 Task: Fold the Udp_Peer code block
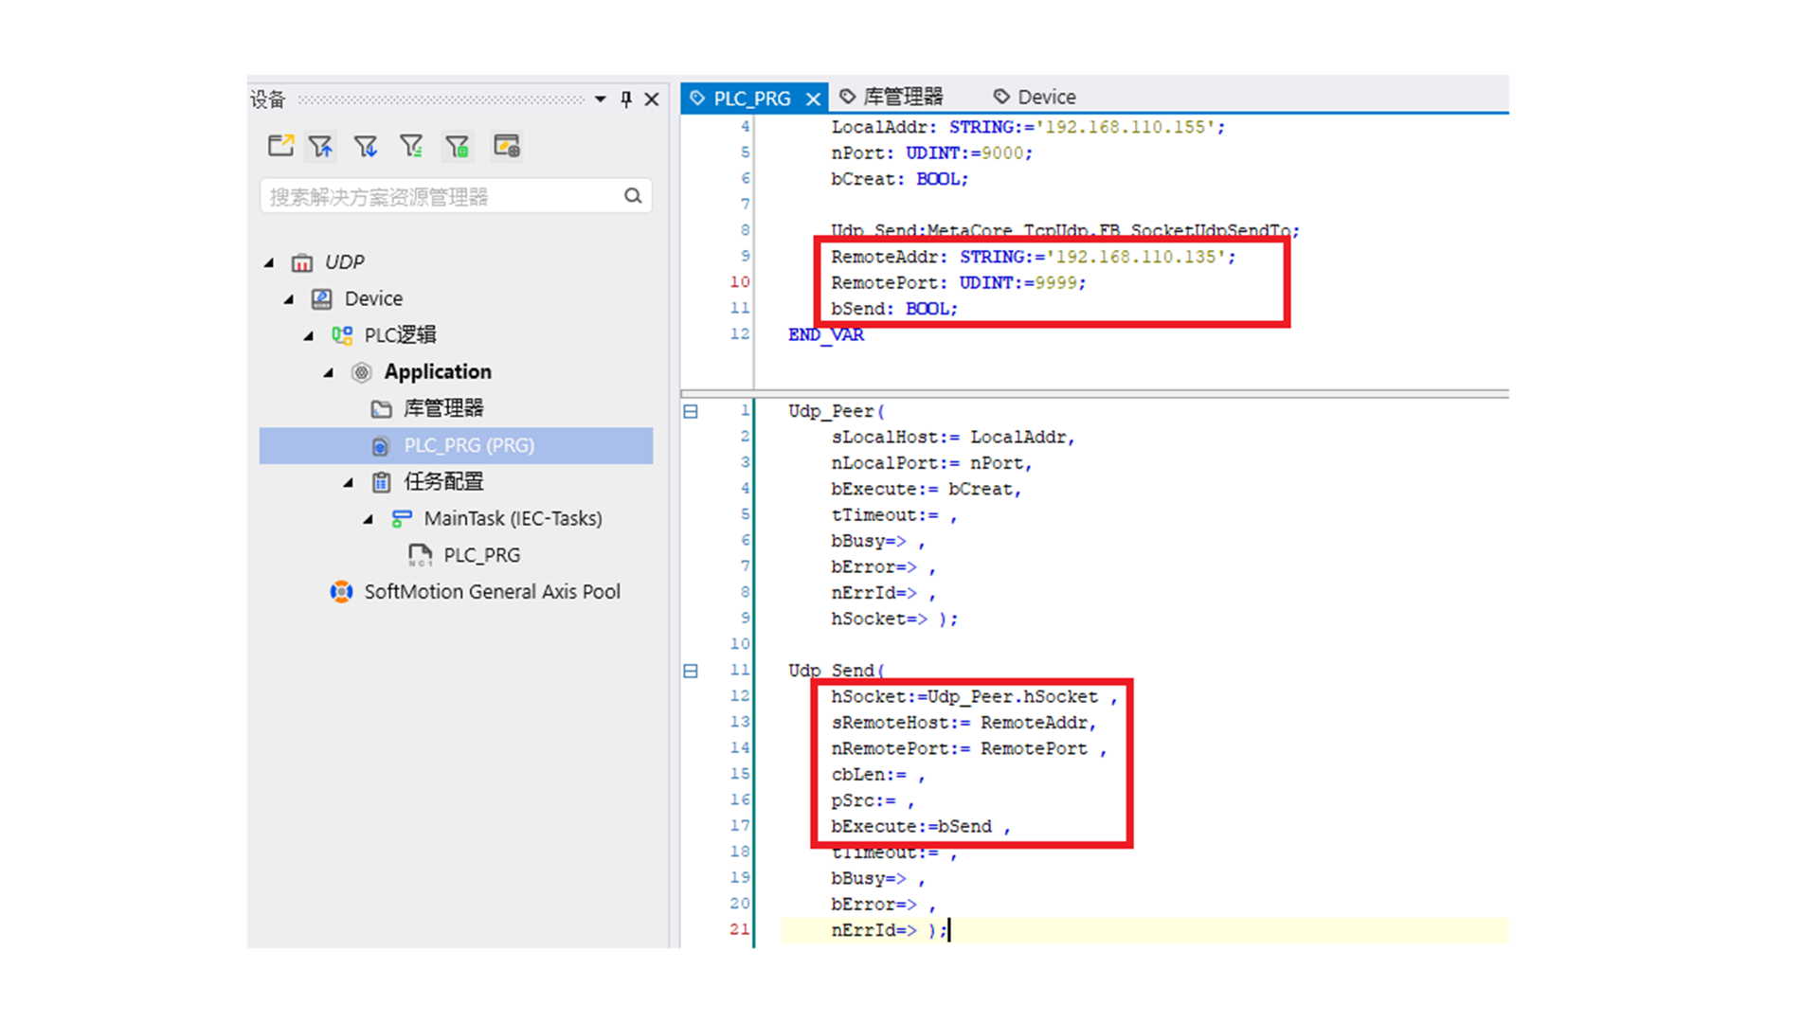point(691,411)
